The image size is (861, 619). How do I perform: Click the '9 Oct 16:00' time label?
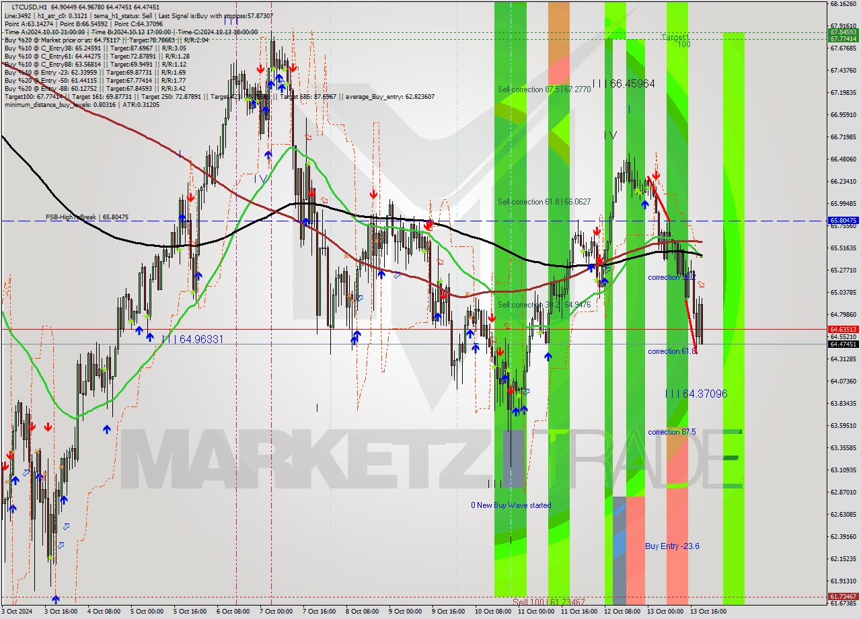(x=448, y=612)
